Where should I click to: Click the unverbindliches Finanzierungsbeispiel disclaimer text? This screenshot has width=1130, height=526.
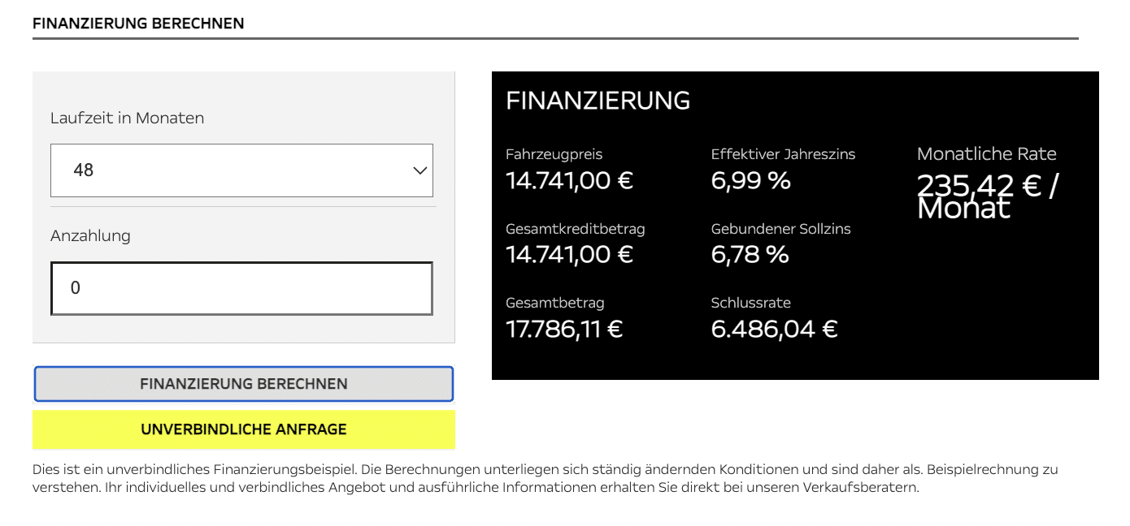point(545,479)
